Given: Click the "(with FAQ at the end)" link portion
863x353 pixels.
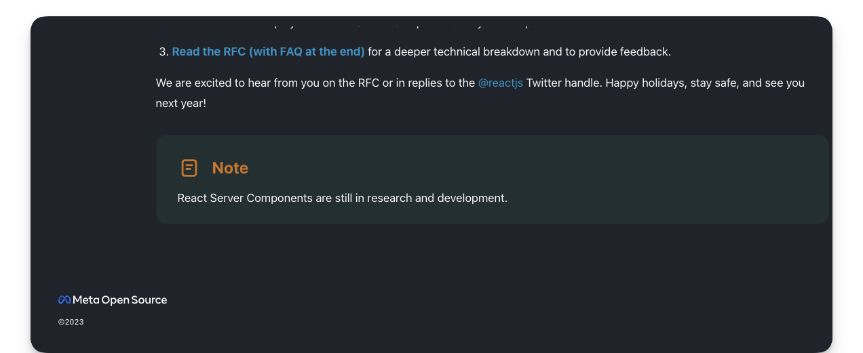Looking at the screenshot, I should [x=307, y=51].
